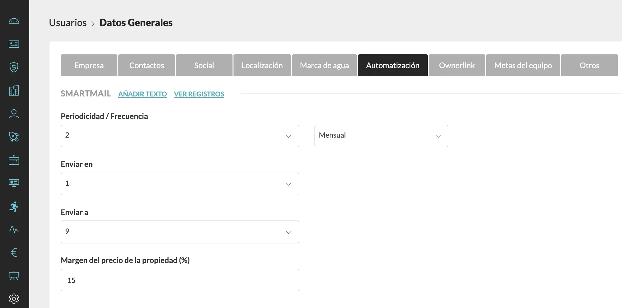Switch to the Contactos tab

pos(147,65)
